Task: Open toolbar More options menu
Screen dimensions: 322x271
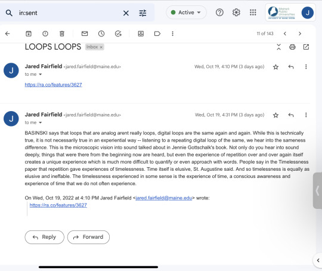Action: coord(172,33)
